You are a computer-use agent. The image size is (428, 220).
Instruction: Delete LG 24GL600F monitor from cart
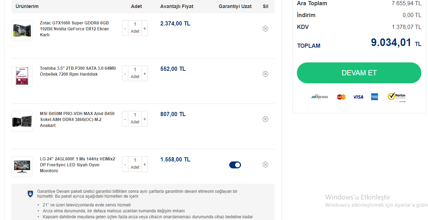click(x=265, y=165)
